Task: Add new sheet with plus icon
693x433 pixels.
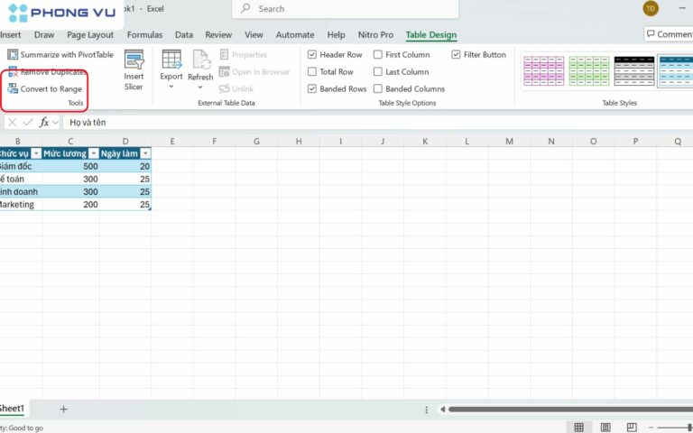Action: coord(64,410)
